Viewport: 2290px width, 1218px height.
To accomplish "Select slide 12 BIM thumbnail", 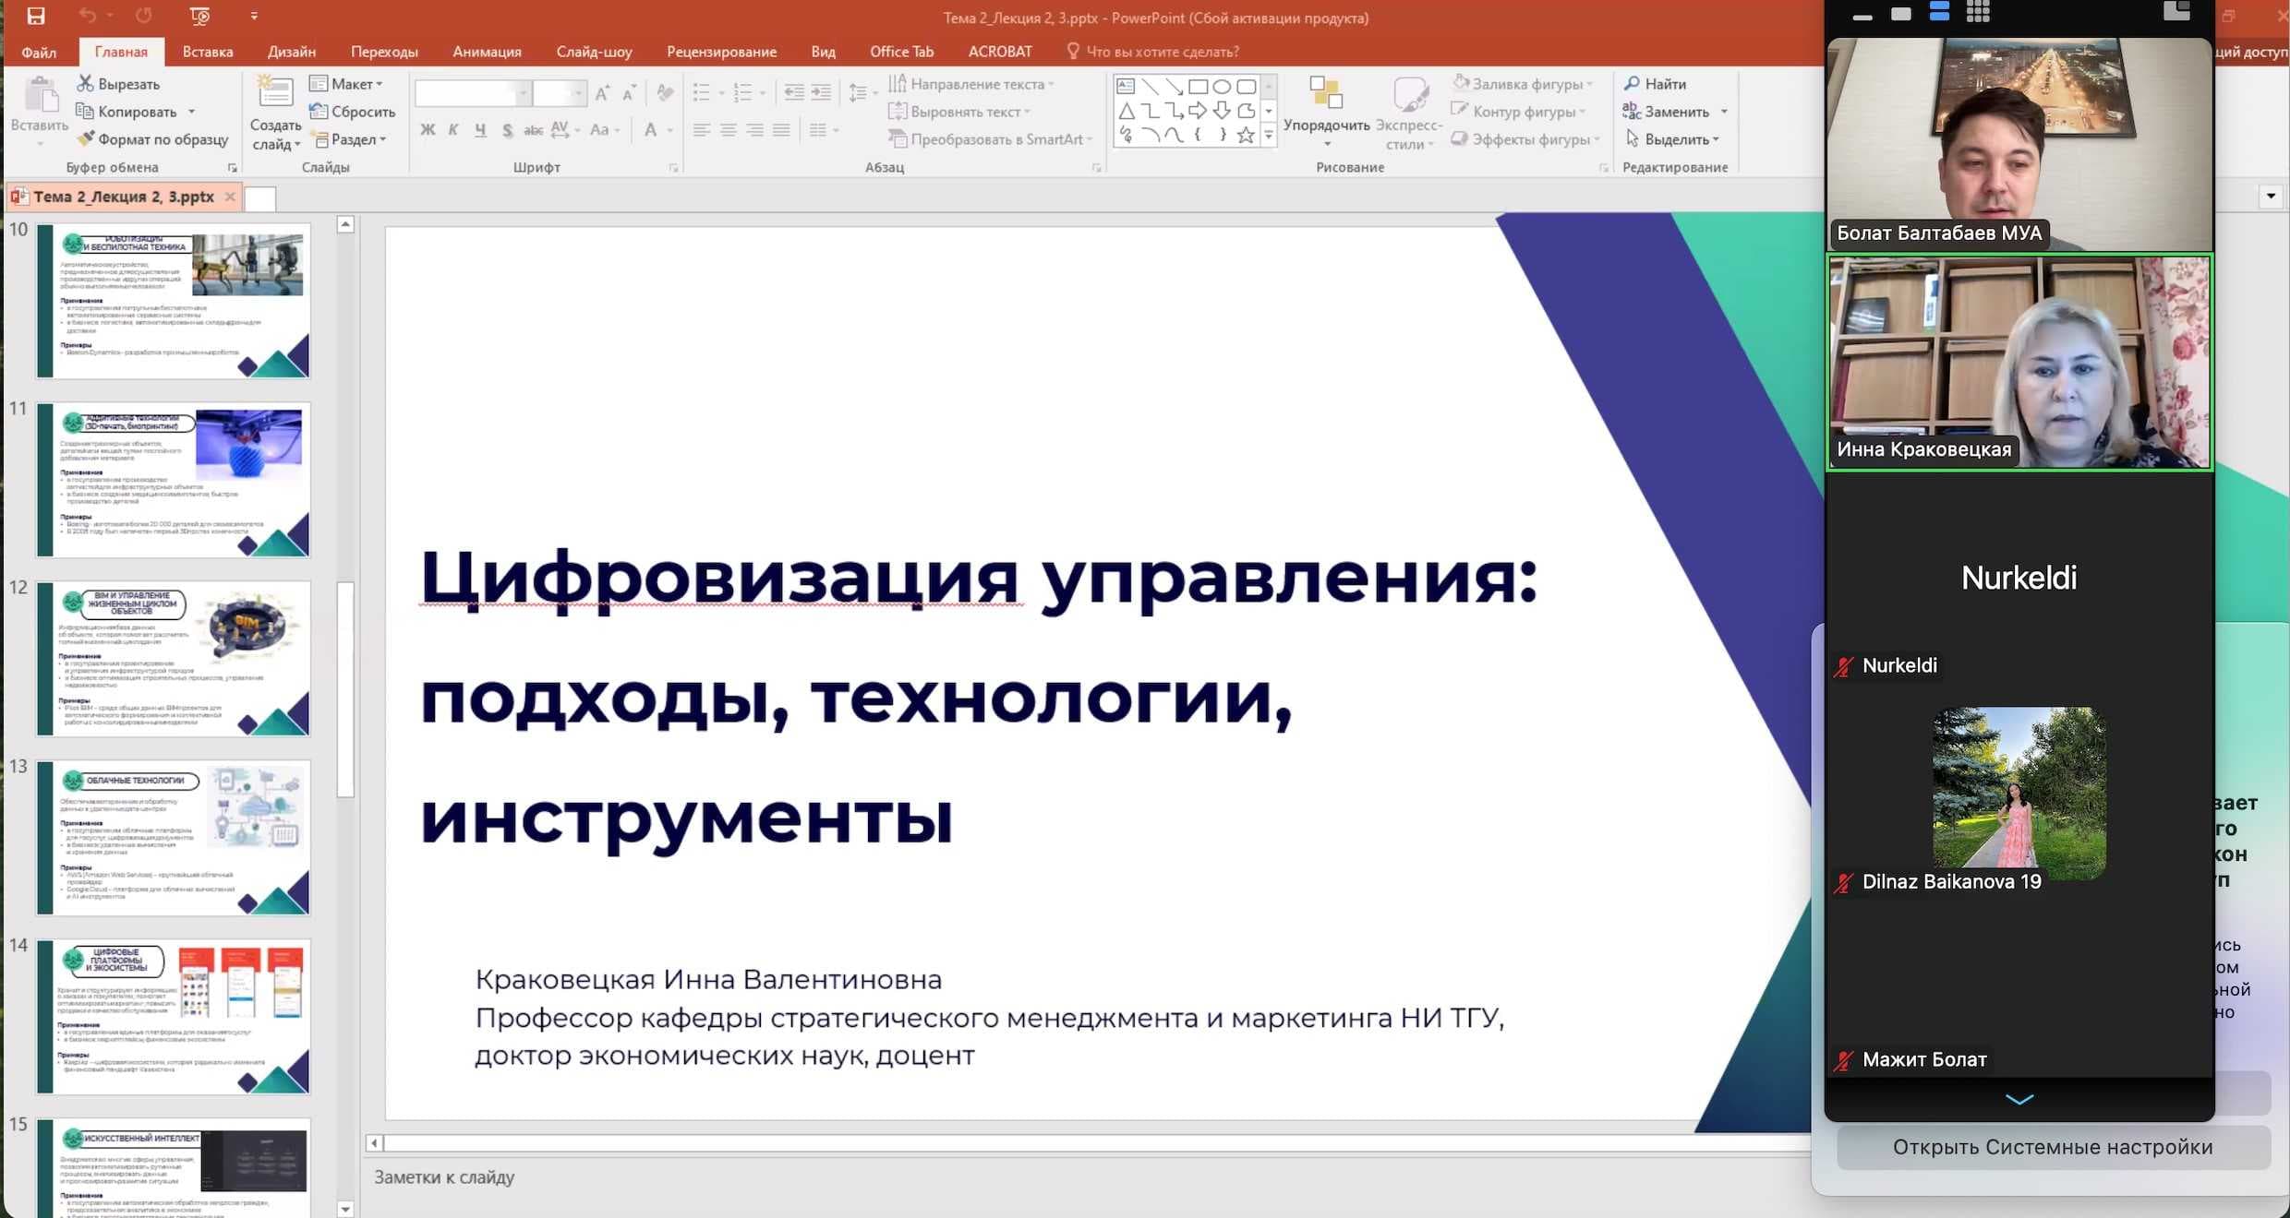I will point(174,658).
